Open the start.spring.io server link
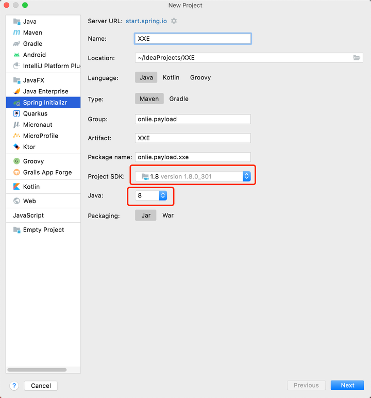Viewport: 371px width, 398px height. [x=147, y=21]
